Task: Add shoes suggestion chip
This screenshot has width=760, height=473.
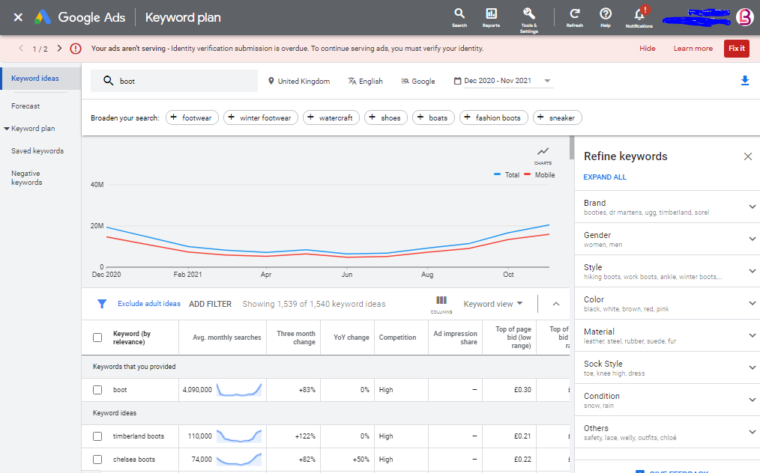Action: 386,118
